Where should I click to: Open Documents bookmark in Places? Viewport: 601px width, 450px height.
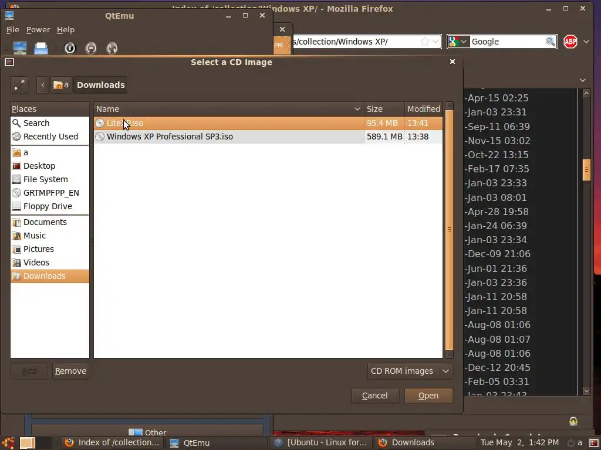49,222
